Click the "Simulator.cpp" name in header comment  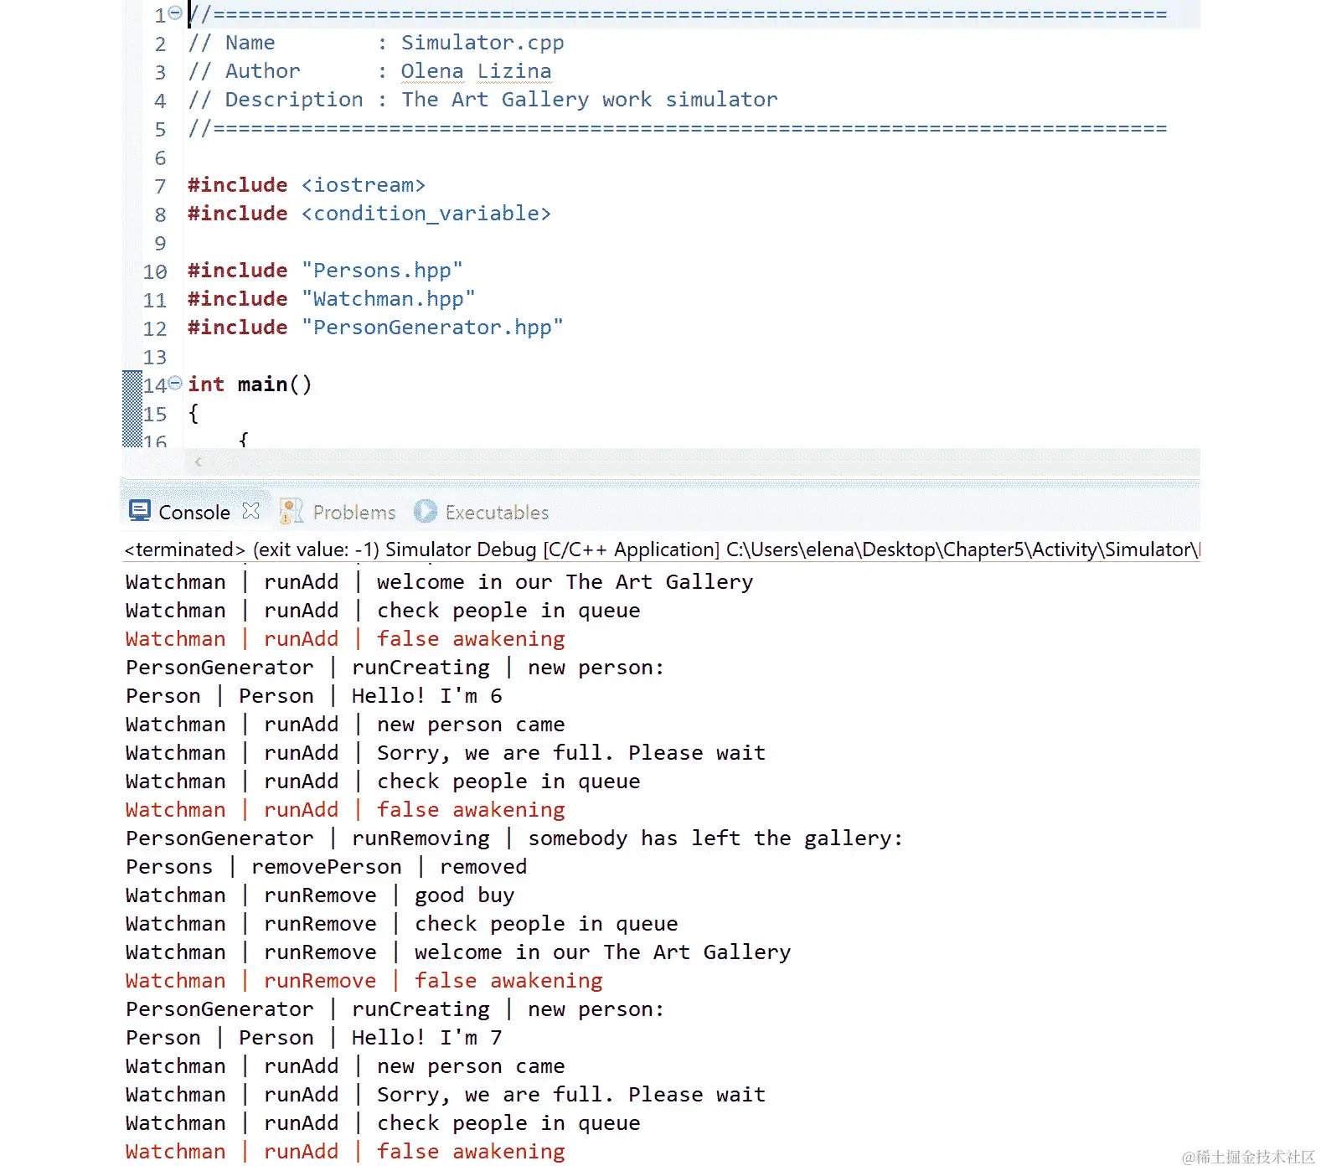coord(482,43)
